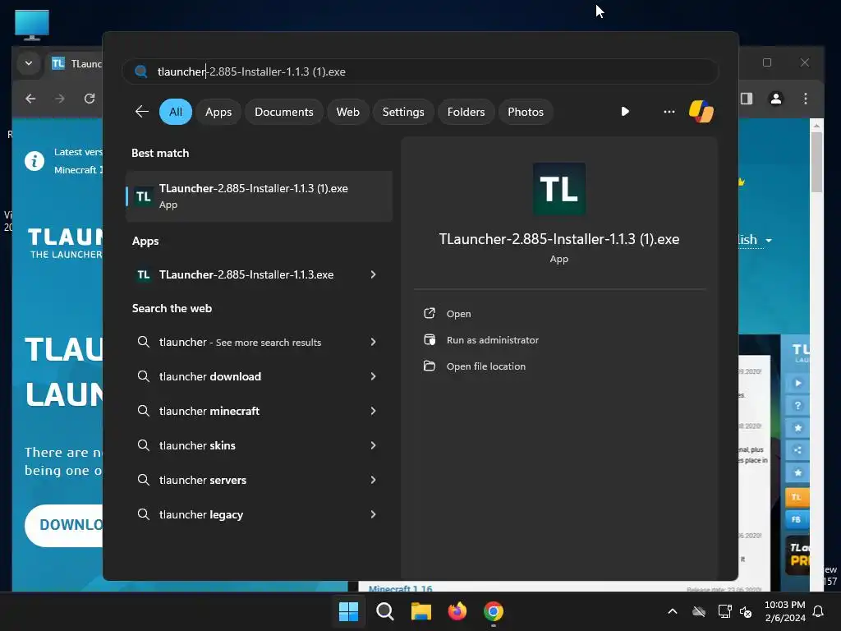Screen dimensions: 841x631
Task: Switch to the Web filter tab
Action: coord(347,112)
